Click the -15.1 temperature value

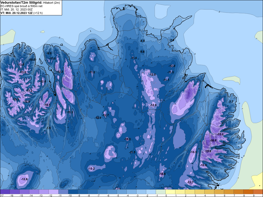(47, 105)
